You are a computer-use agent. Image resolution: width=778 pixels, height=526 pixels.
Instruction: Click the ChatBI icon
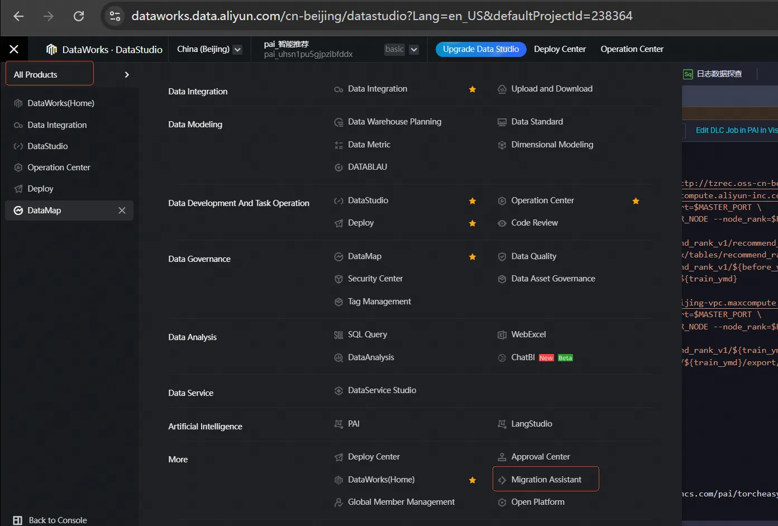[502, 358]
